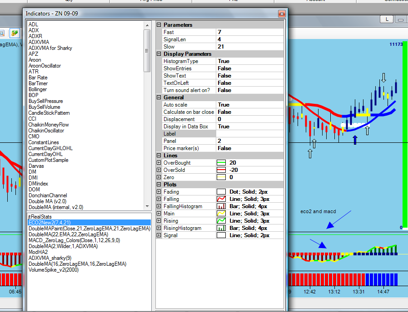Toggle the ShowText False value
This screenshot has height=312, width=408.
click(x=250, y=76)
